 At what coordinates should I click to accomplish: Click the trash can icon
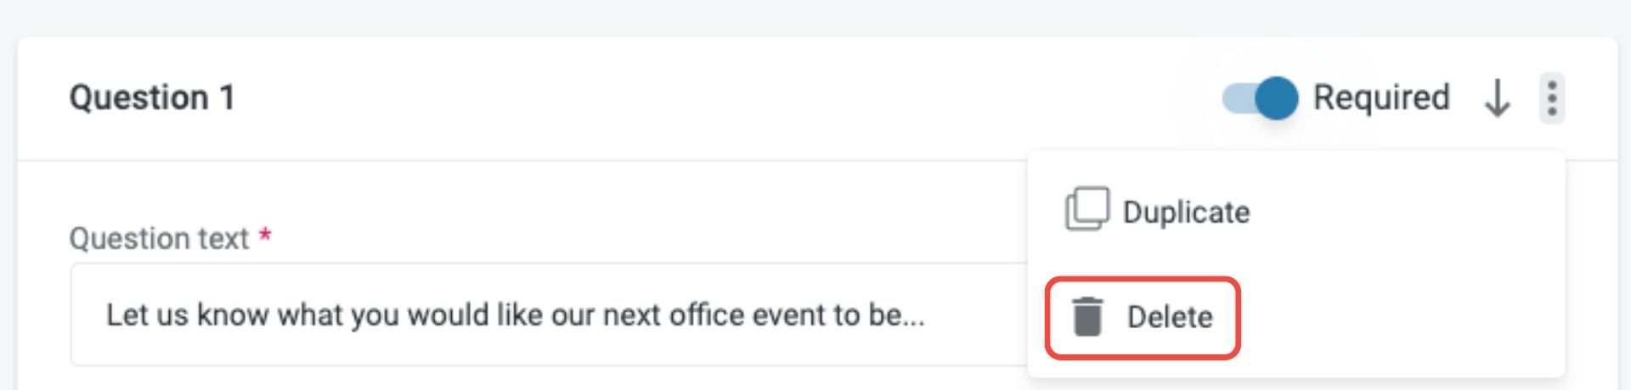tap(1087, 317)
